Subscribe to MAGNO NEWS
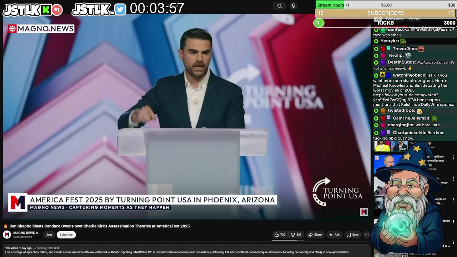457x257 pixels. click(x=66, y=235)
